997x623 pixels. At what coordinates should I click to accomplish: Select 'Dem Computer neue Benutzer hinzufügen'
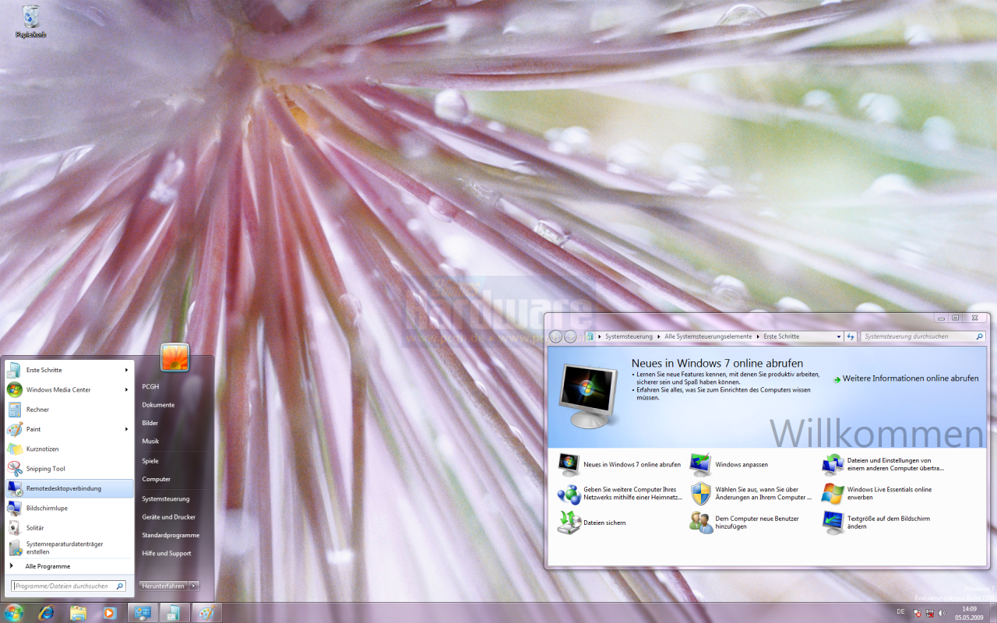tap(745, 523)
